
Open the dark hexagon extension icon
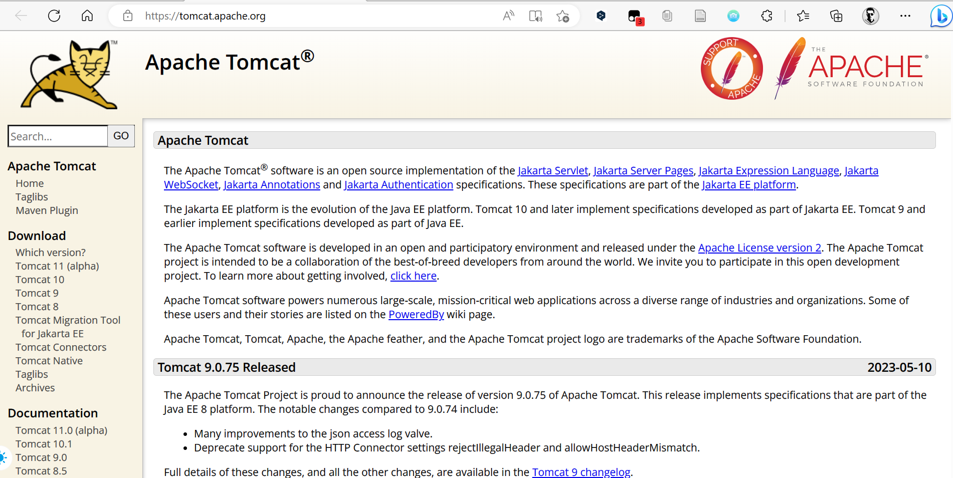pyautogui.click(x=601, y=16)
